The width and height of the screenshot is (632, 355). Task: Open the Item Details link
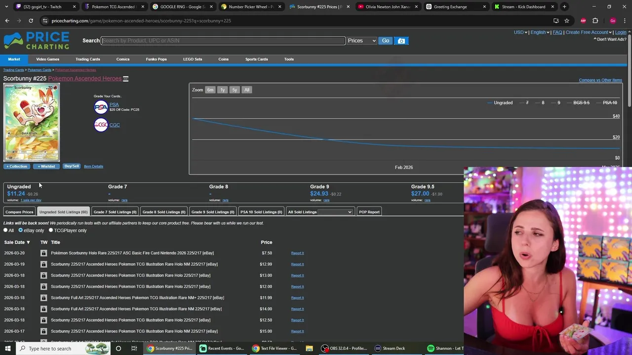93,167
